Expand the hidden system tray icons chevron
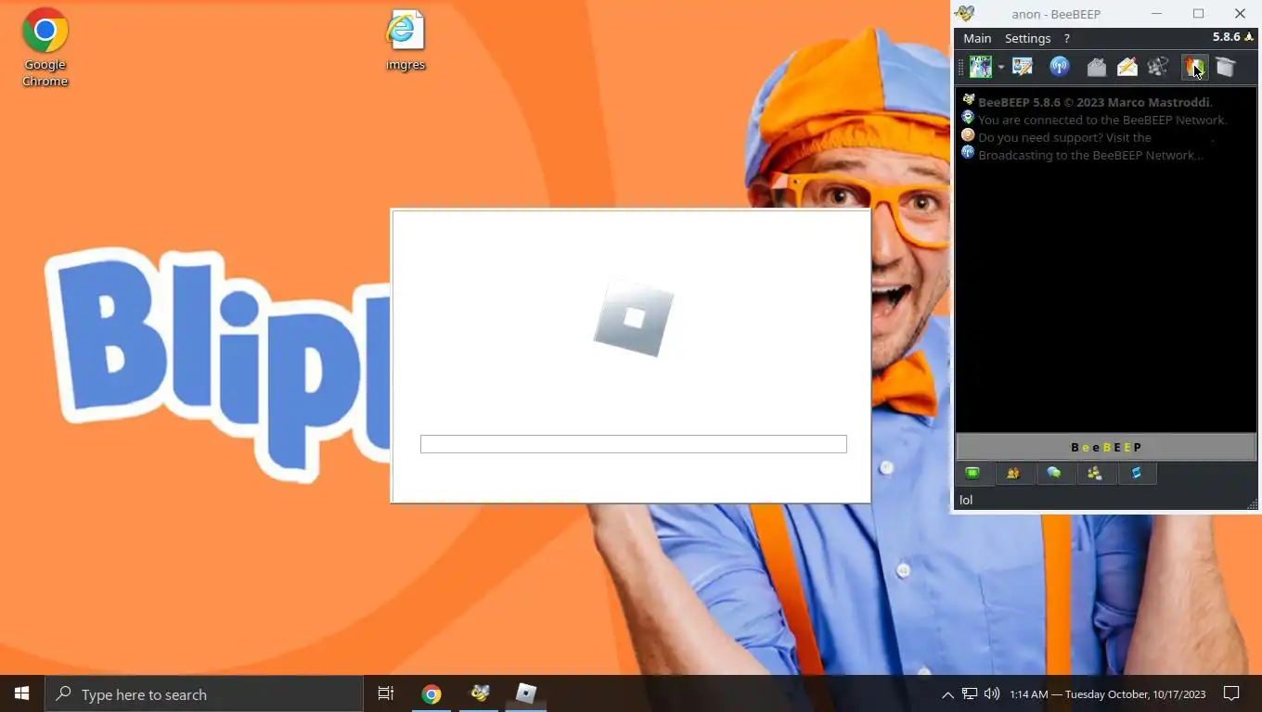Image resolution: width=1262 pixels, height=712 pixels. point(947,694)
